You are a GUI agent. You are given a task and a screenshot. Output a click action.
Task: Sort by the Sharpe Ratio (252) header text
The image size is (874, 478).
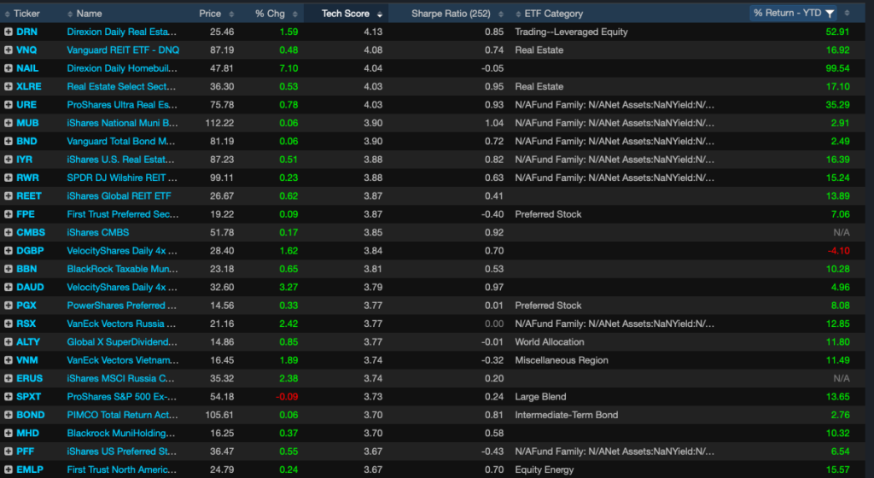click(x=451, y=14)
